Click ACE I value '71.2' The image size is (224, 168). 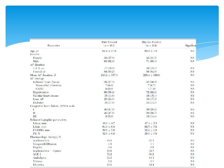pyautogui.click(x=109, y=154)
